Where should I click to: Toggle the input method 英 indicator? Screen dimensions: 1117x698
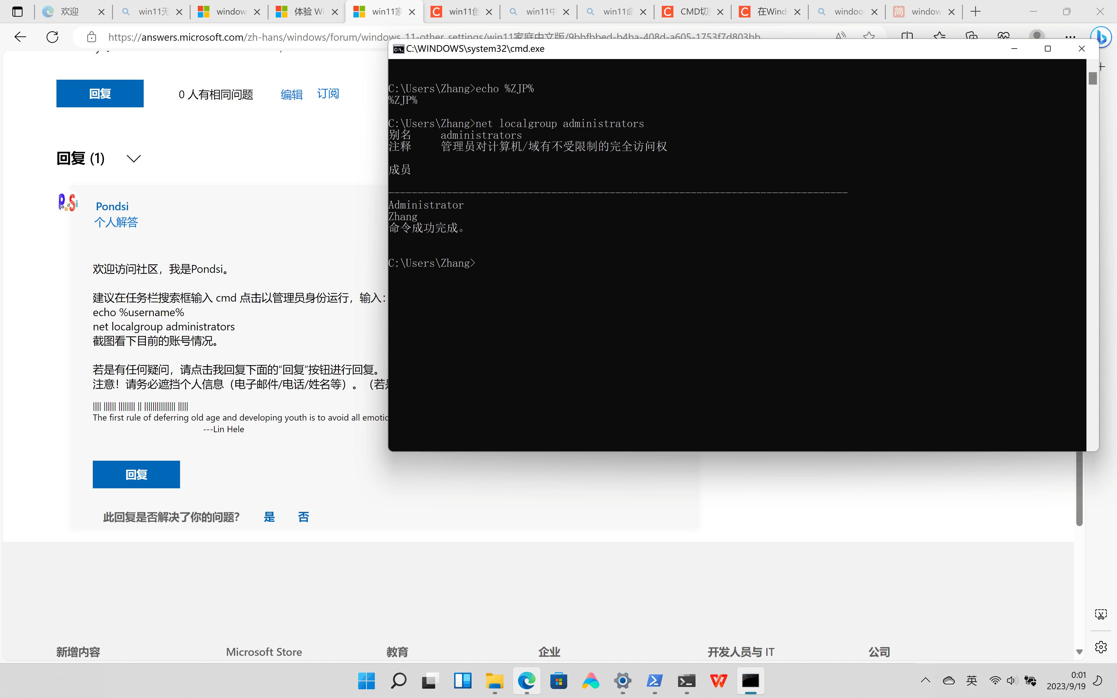coord(972,681)
